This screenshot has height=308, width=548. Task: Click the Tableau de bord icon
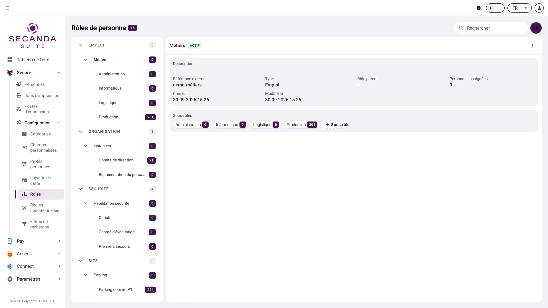coord(10,60)
